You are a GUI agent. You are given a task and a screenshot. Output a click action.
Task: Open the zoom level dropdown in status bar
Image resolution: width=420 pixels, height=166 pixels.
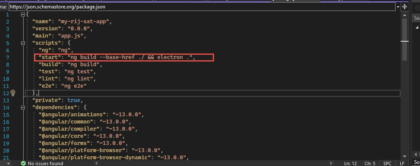click(x=8, y=163)
